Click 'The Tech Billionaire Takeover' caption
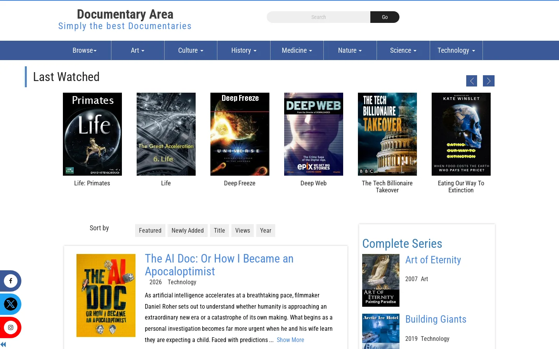This screenshot has height=349, width=559. 387,187
